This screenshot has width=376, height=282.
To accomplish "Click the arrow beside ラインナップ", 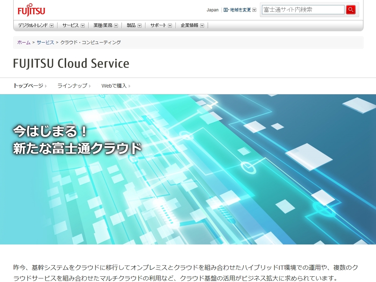I will point(90,86).
